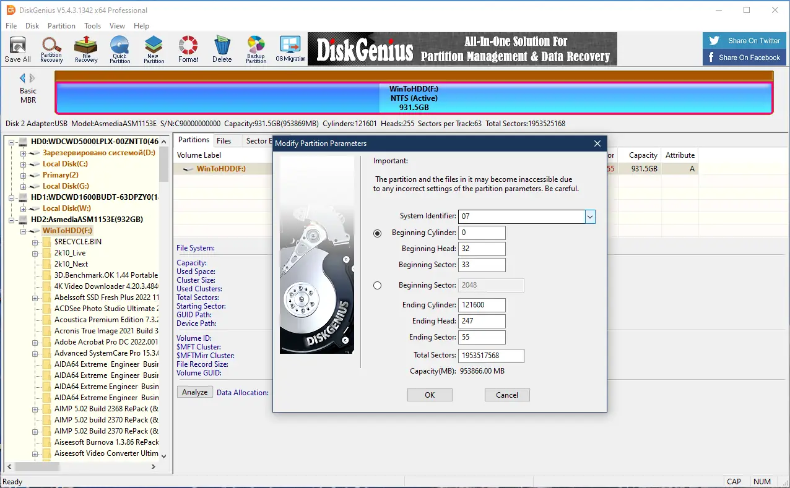This screenshot has height=488, width=790.
Task: Create a New Partition
Action: [x=154, y=49]
